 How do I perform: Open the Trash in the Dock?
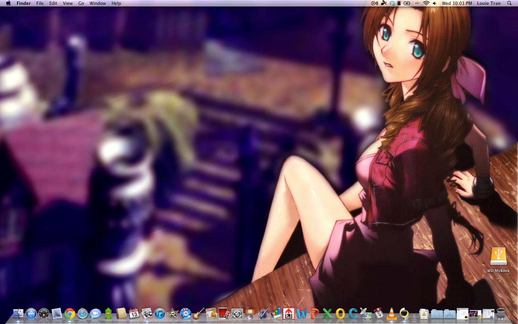click(501, 314)
